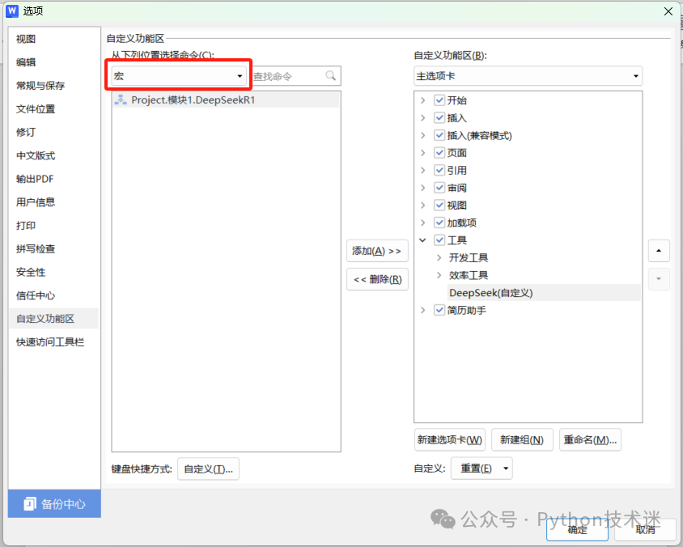The width and height of the screenshot is (683, 547).
Task: Click the search magnifier icon in 查找命令
Action: 331,76
